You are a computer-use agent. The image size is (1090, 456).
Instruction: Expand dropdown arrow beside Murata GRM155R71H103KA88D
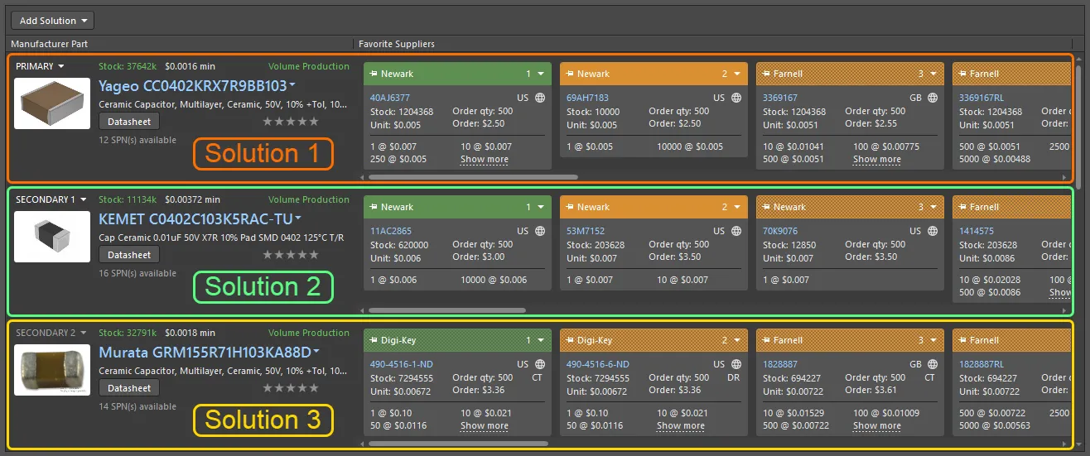pos(316,353)
